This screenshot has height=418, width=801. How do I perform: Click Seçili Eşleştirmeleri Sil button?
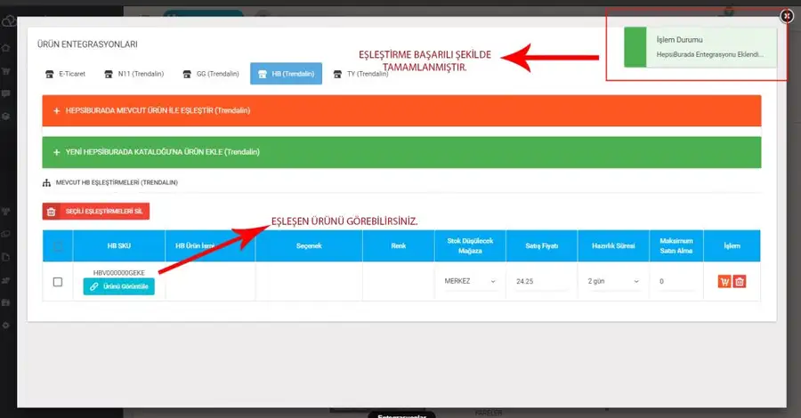click(x=96, y=212)
